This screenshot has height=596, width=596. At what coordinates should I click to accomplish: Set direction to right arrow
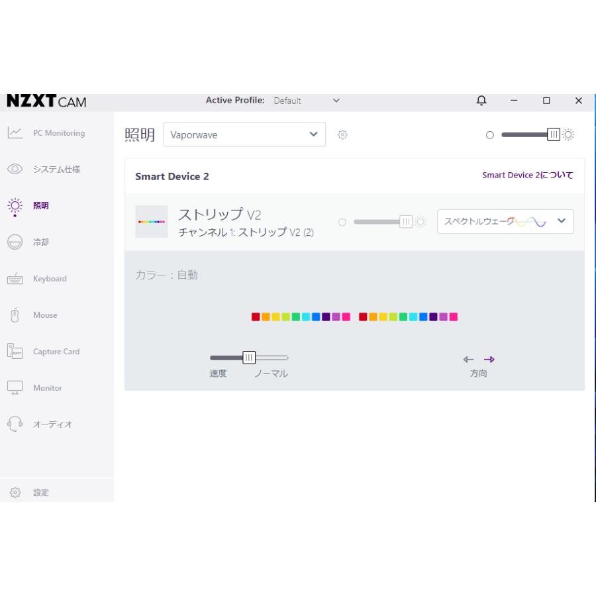[x=489, y=360]
